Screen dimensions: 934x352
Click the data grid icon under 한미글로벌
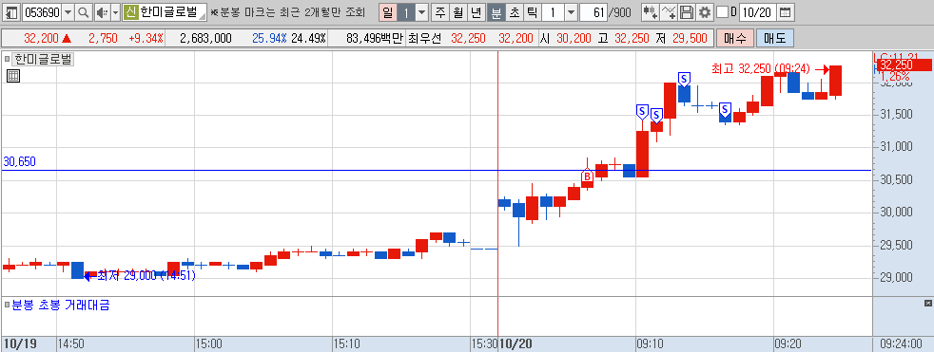(x=13, y=76)
